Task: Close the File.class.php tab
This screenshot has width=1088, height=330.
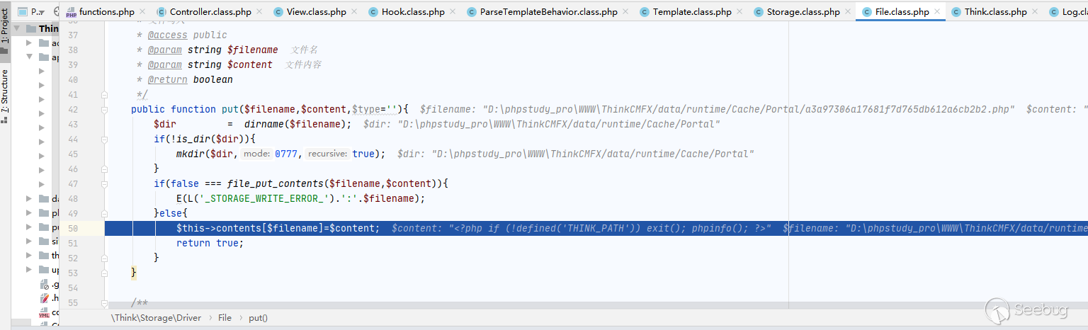Action: point(938,12)
